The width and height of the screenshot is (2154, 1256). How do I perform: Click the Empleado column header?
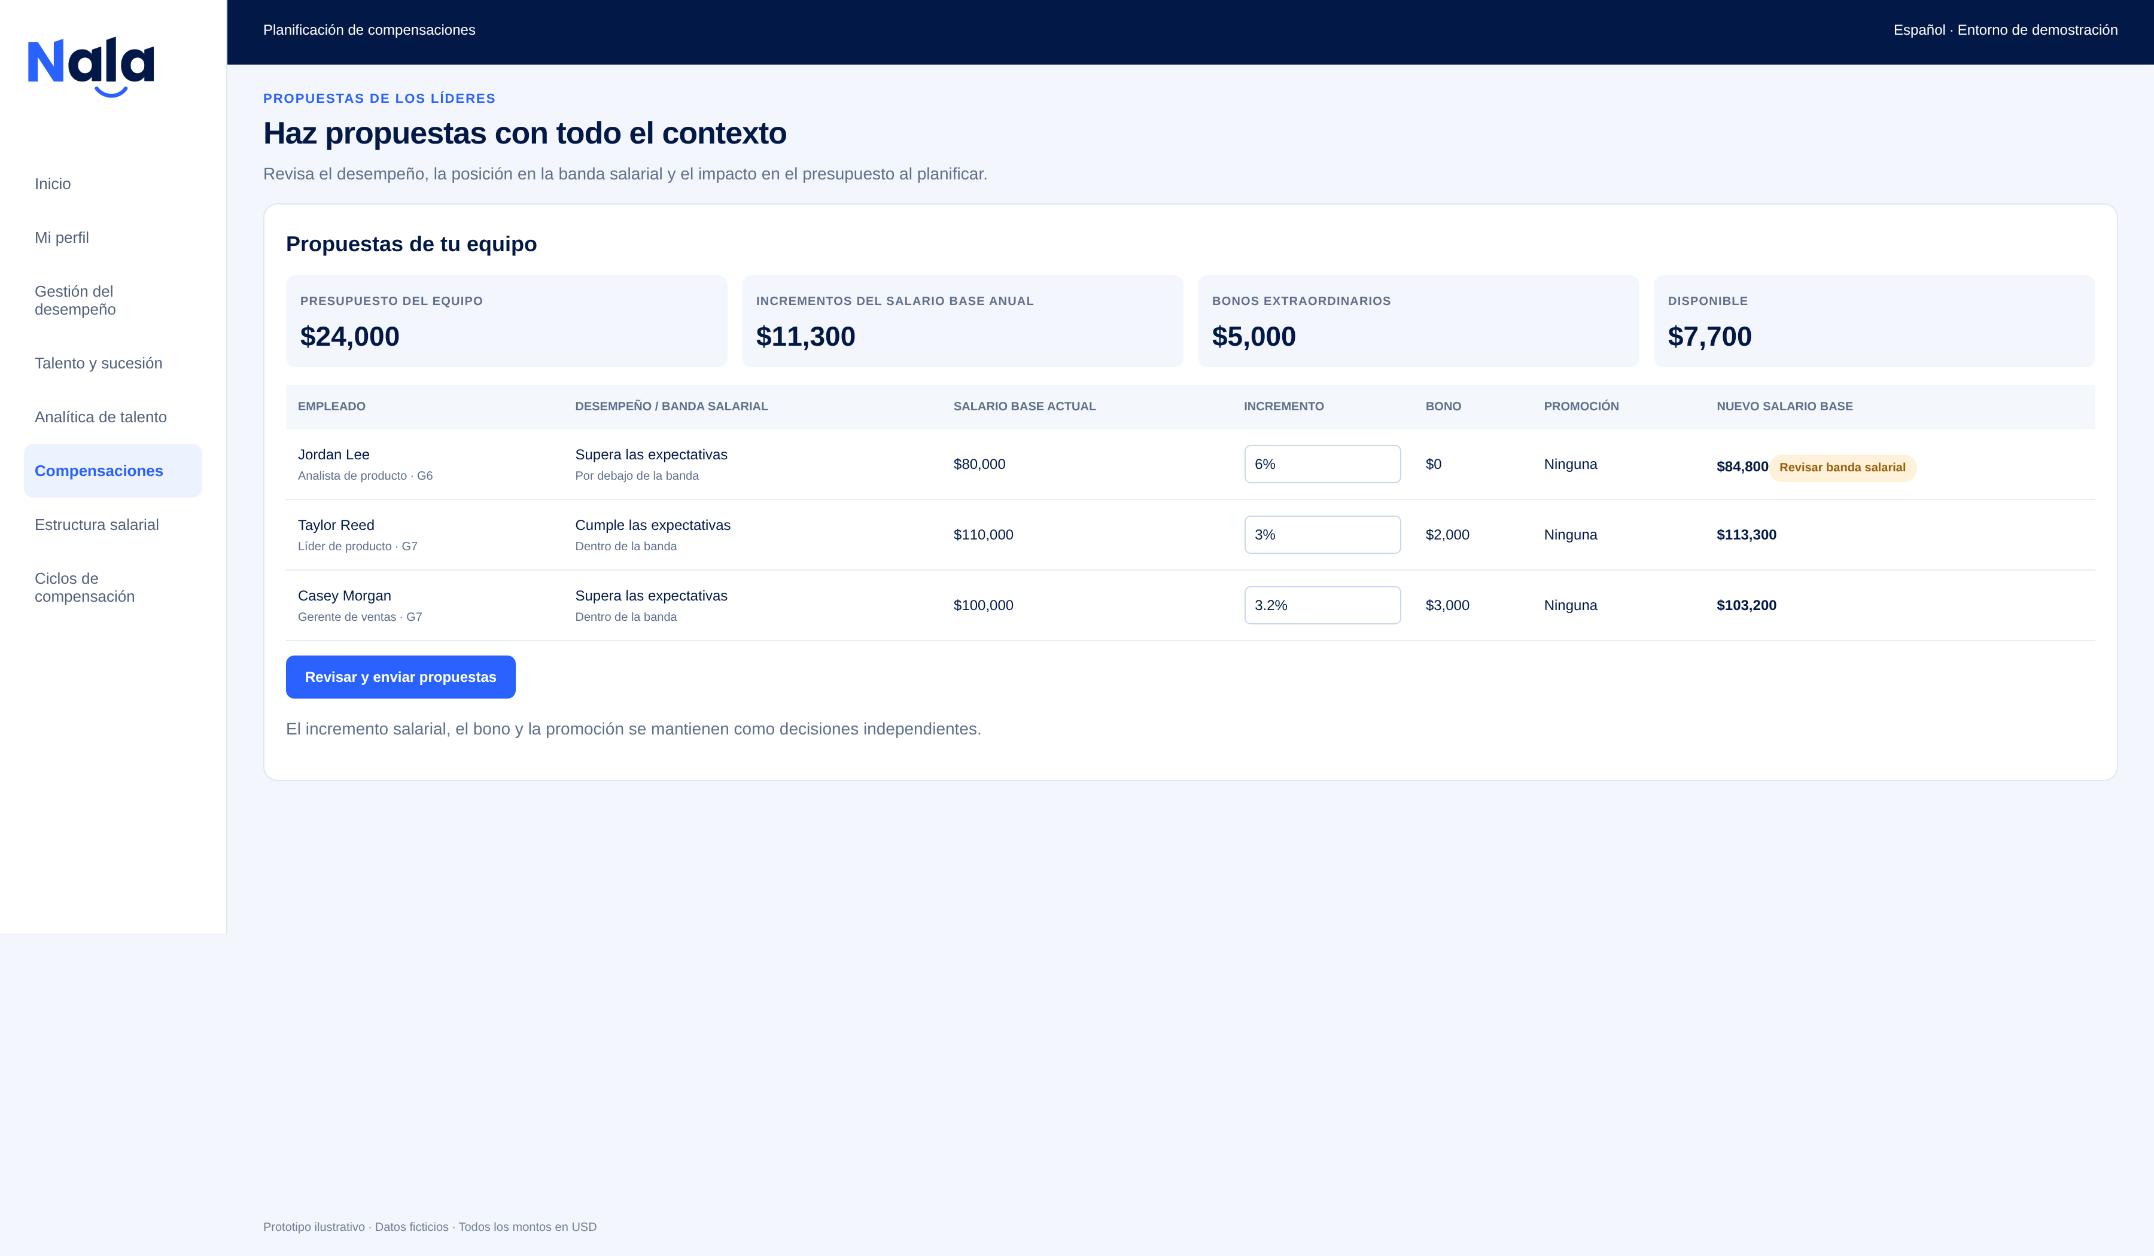pos(331,407)
